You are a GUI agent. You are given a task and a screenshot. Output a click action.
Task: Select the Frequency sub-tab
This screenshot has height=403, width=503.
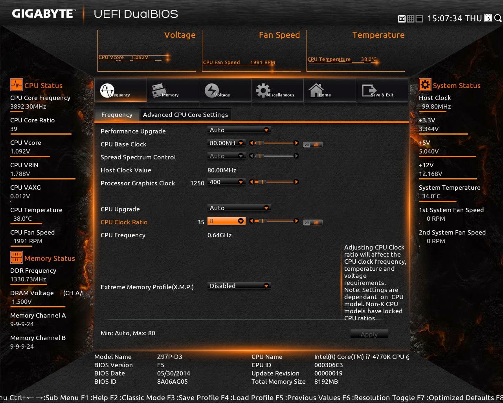[117, 115]
